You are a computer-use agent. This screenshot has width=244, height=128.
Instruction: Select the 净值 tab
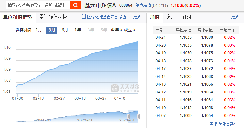coord(155,17)
